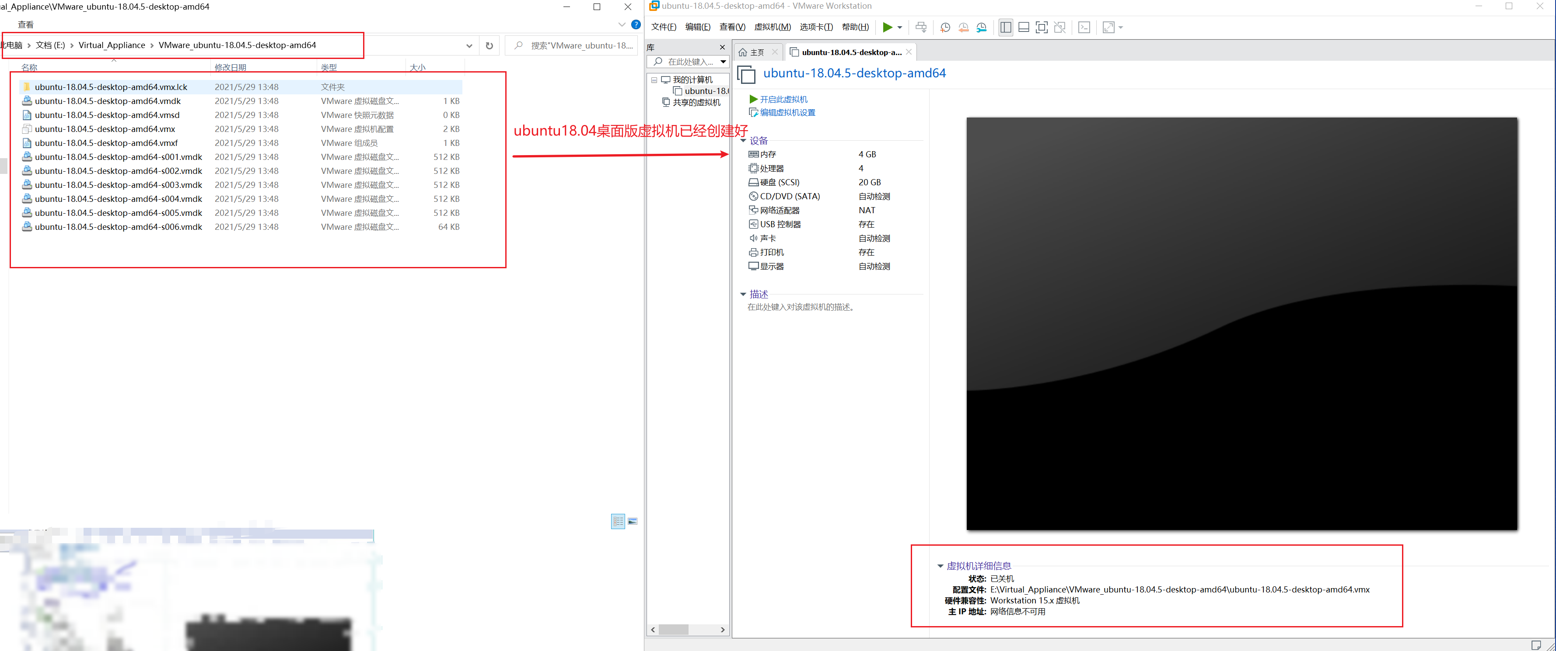Enter full screen mode icon
The image size is (1556, 651).
coord(1042,27)
